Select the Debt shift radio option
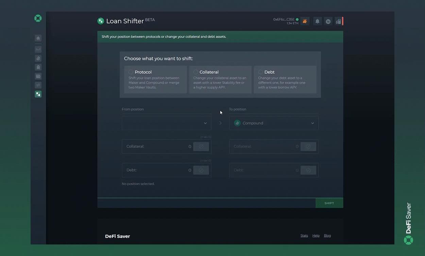The image size is (425, 256). coord(260,72)
